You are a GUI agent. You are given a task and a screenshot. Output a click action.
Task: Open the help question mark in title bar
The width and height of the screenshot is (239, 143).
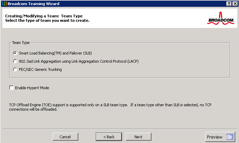point(229,4)
